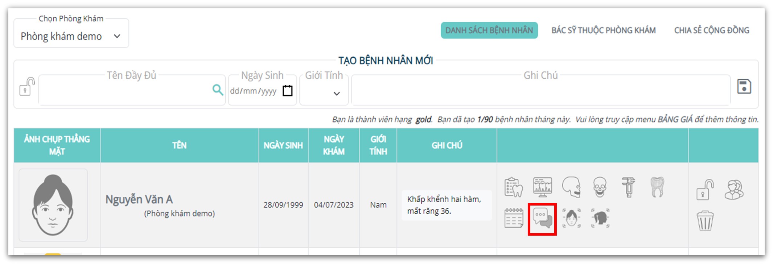This screenshot has height=265, width=773.
Task: Click the note Khấp khểnh hai hàm
Action: [x=447, y=205]
